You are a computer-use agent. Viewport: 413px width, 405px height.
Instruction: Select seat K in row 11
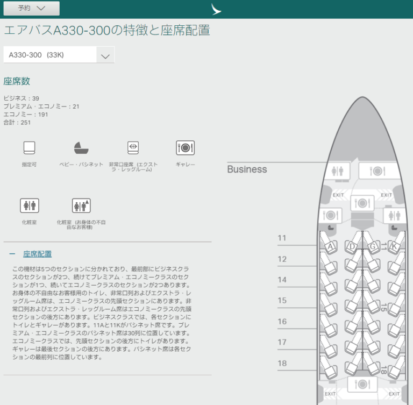(395, 246)
